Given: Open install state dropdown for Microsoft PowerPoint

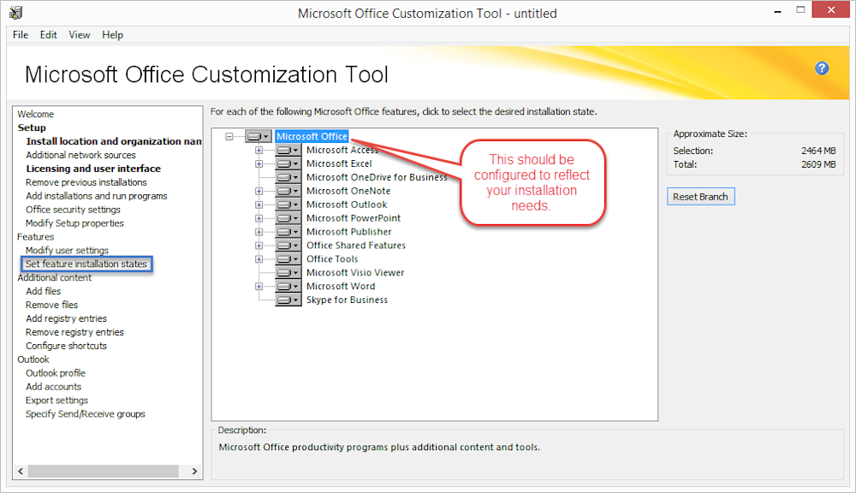Looking at the screenshot, I should (x=288, y=218).
